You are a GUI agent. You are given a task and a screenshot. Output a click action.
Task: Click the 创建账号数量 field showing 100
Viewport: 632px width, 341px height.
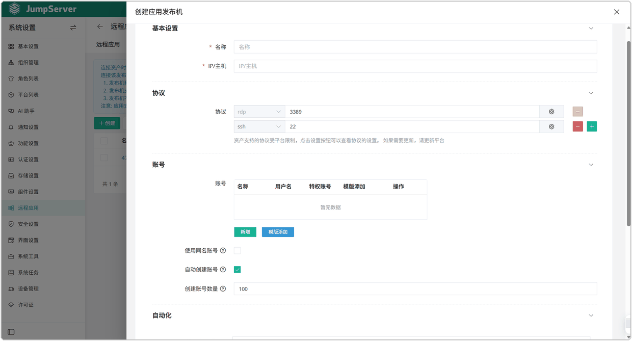(x=415, y=289)
